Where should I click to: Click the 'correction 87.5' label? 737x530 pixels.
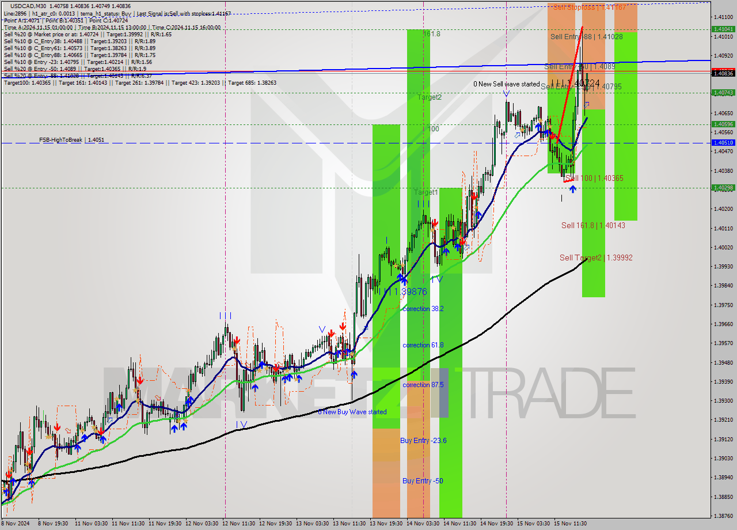pos(423,385)
